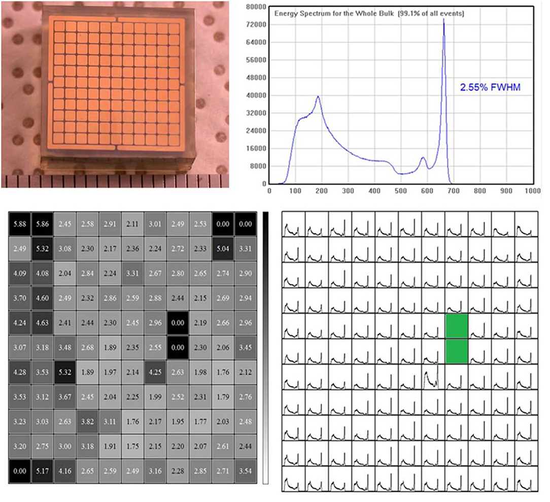
Task: Select the map cell showing 2.85
Action: pyautogui.click(x=200, y=471)
